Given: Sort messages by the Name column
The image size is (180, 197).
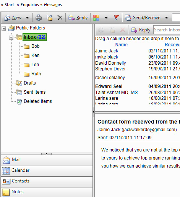Looking at the screenshot, I should point(122,45).
